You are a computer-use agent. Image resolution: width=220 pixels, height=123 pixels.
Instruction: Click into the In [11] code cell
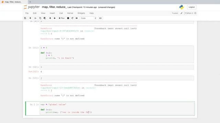pos(117,54)
